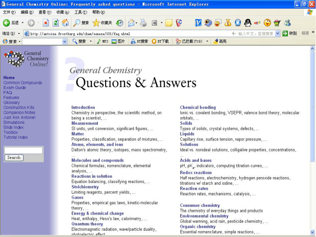This screenshot has height=237, width=316.
Task: Click the yellow money bag icon
Action: click(x=228, y=23)
